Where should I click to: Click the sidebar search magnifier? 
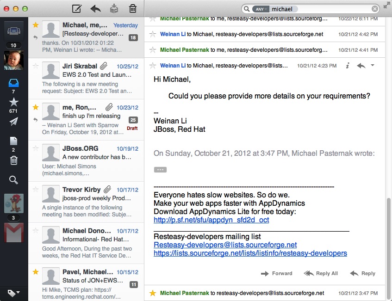[x=13, y=180]
